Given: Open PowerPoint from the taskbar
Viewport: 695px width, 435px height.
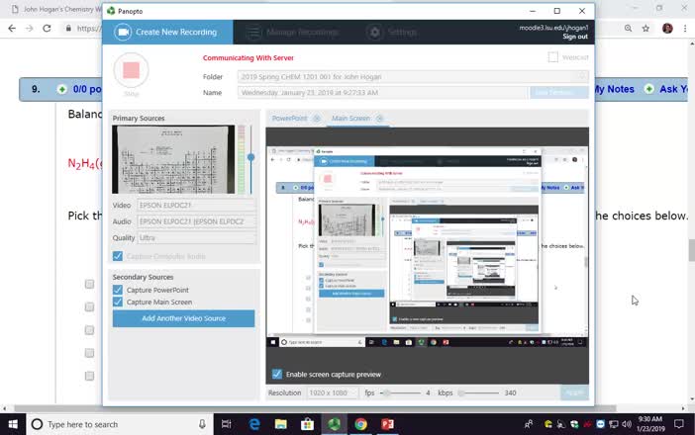Looking at the screenshot, I should tap(387, 424).
